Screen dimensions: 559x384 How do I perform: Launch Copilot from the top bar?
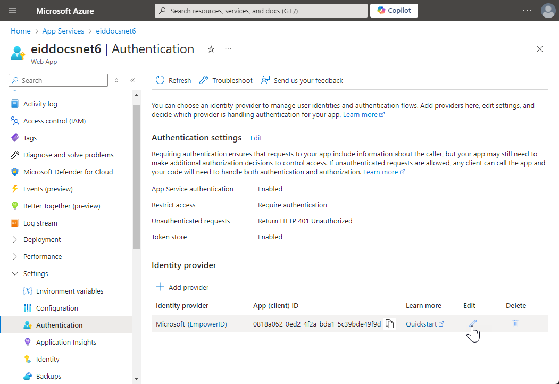tap(394, 11)
